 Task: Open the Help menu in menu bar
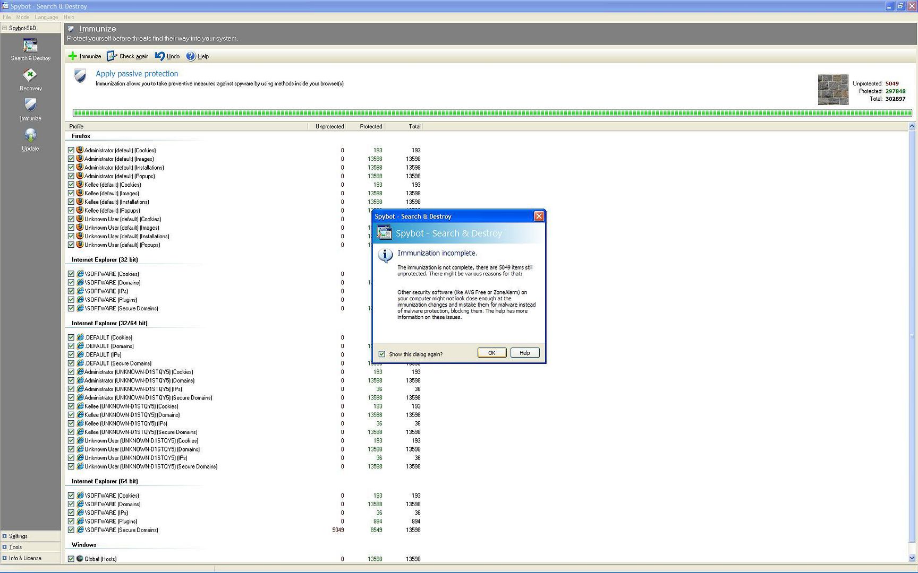[69, 17]
